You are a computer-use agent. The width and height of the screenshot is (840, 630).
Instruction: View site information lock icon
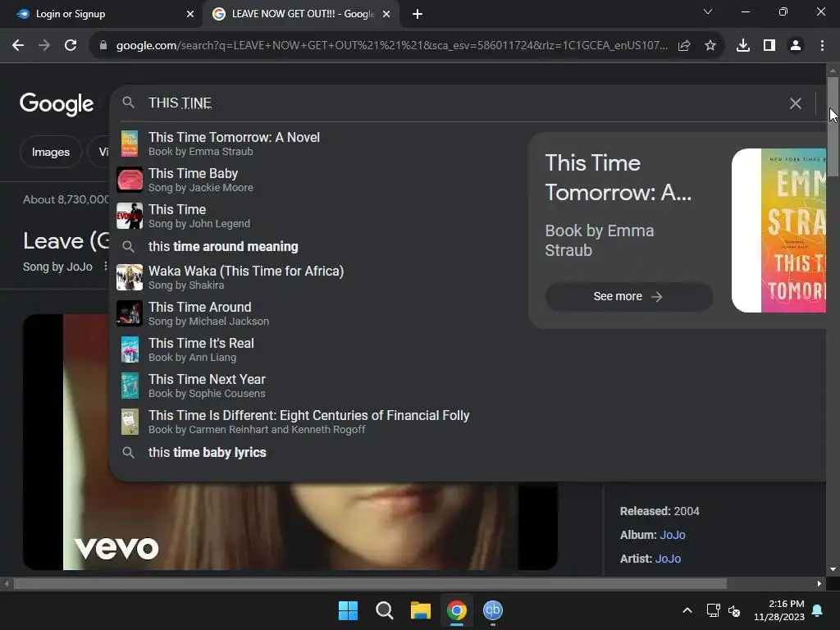(x=103, y=46)
